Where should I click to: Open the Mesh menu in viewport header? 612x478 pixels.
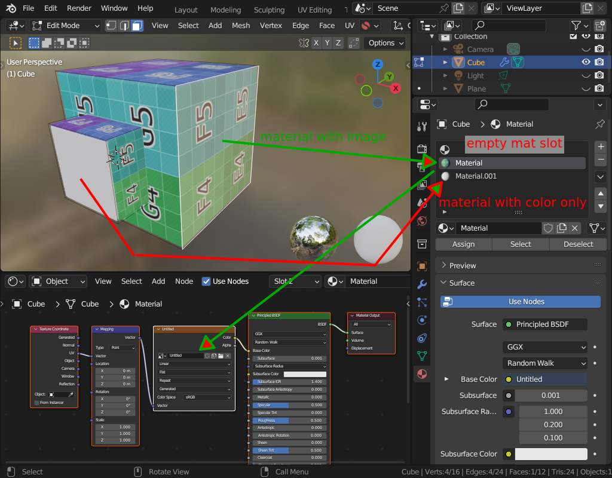point(241,26)
